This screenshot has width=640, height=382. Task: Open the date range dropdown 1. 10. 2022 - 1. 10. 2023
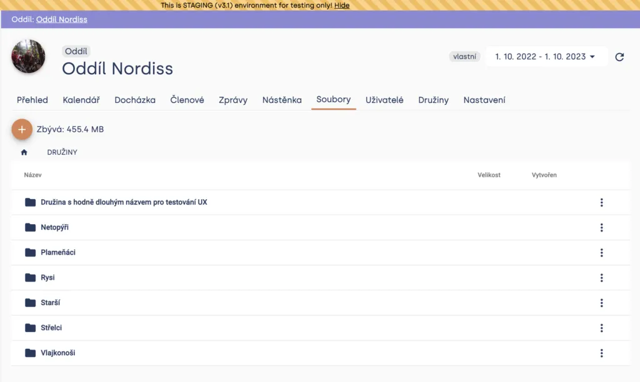tap(545, 57)
